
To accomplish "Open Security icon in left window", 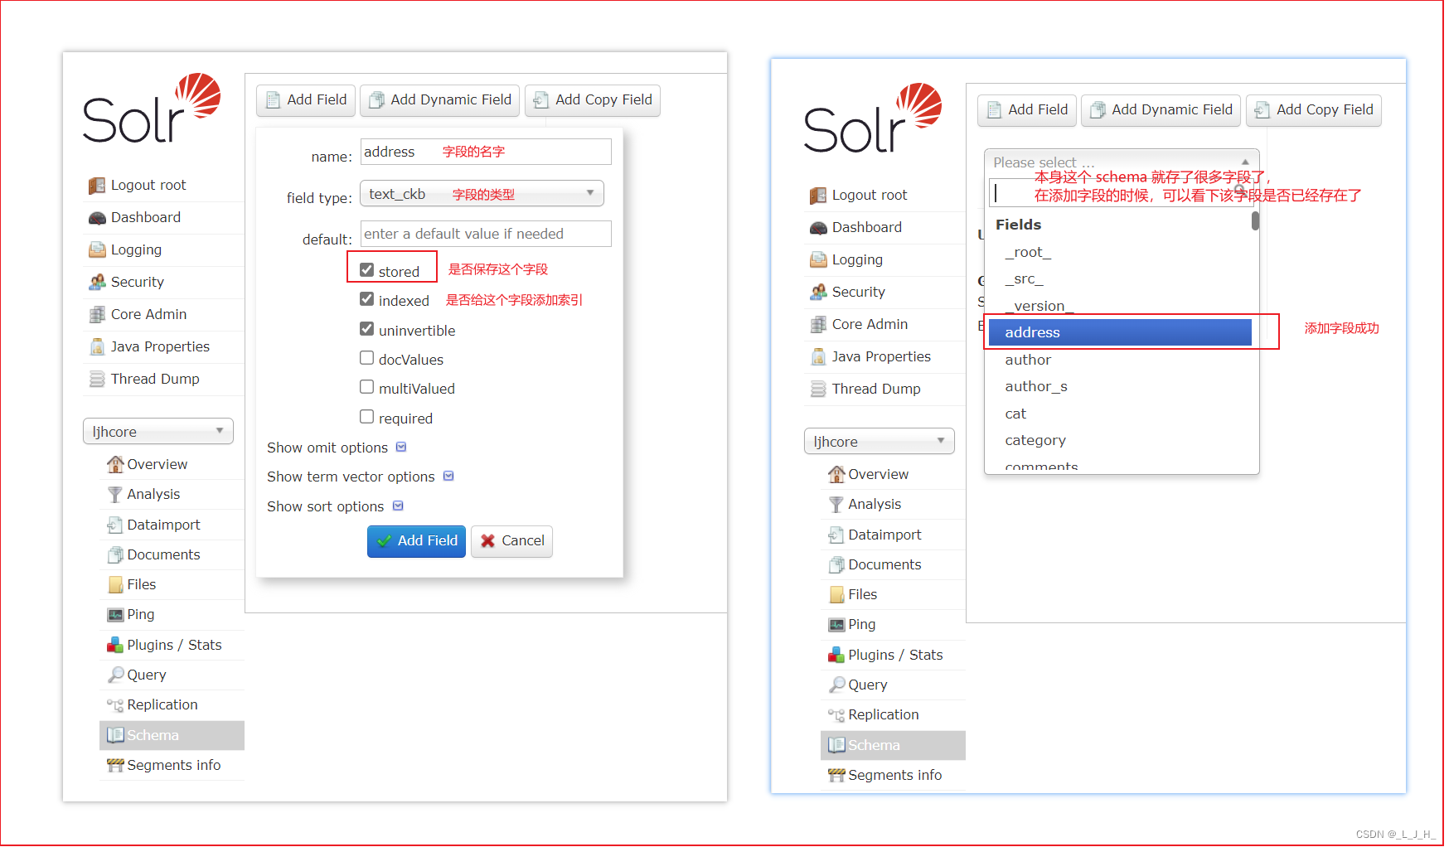I will [97, 283].
